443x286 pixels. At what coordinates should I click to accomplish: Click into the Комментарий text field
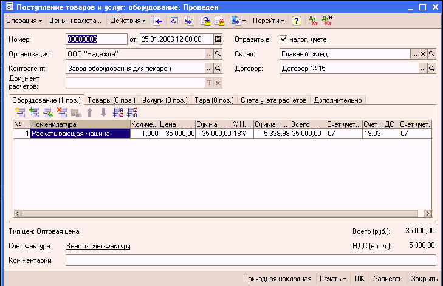click(250, 260)
